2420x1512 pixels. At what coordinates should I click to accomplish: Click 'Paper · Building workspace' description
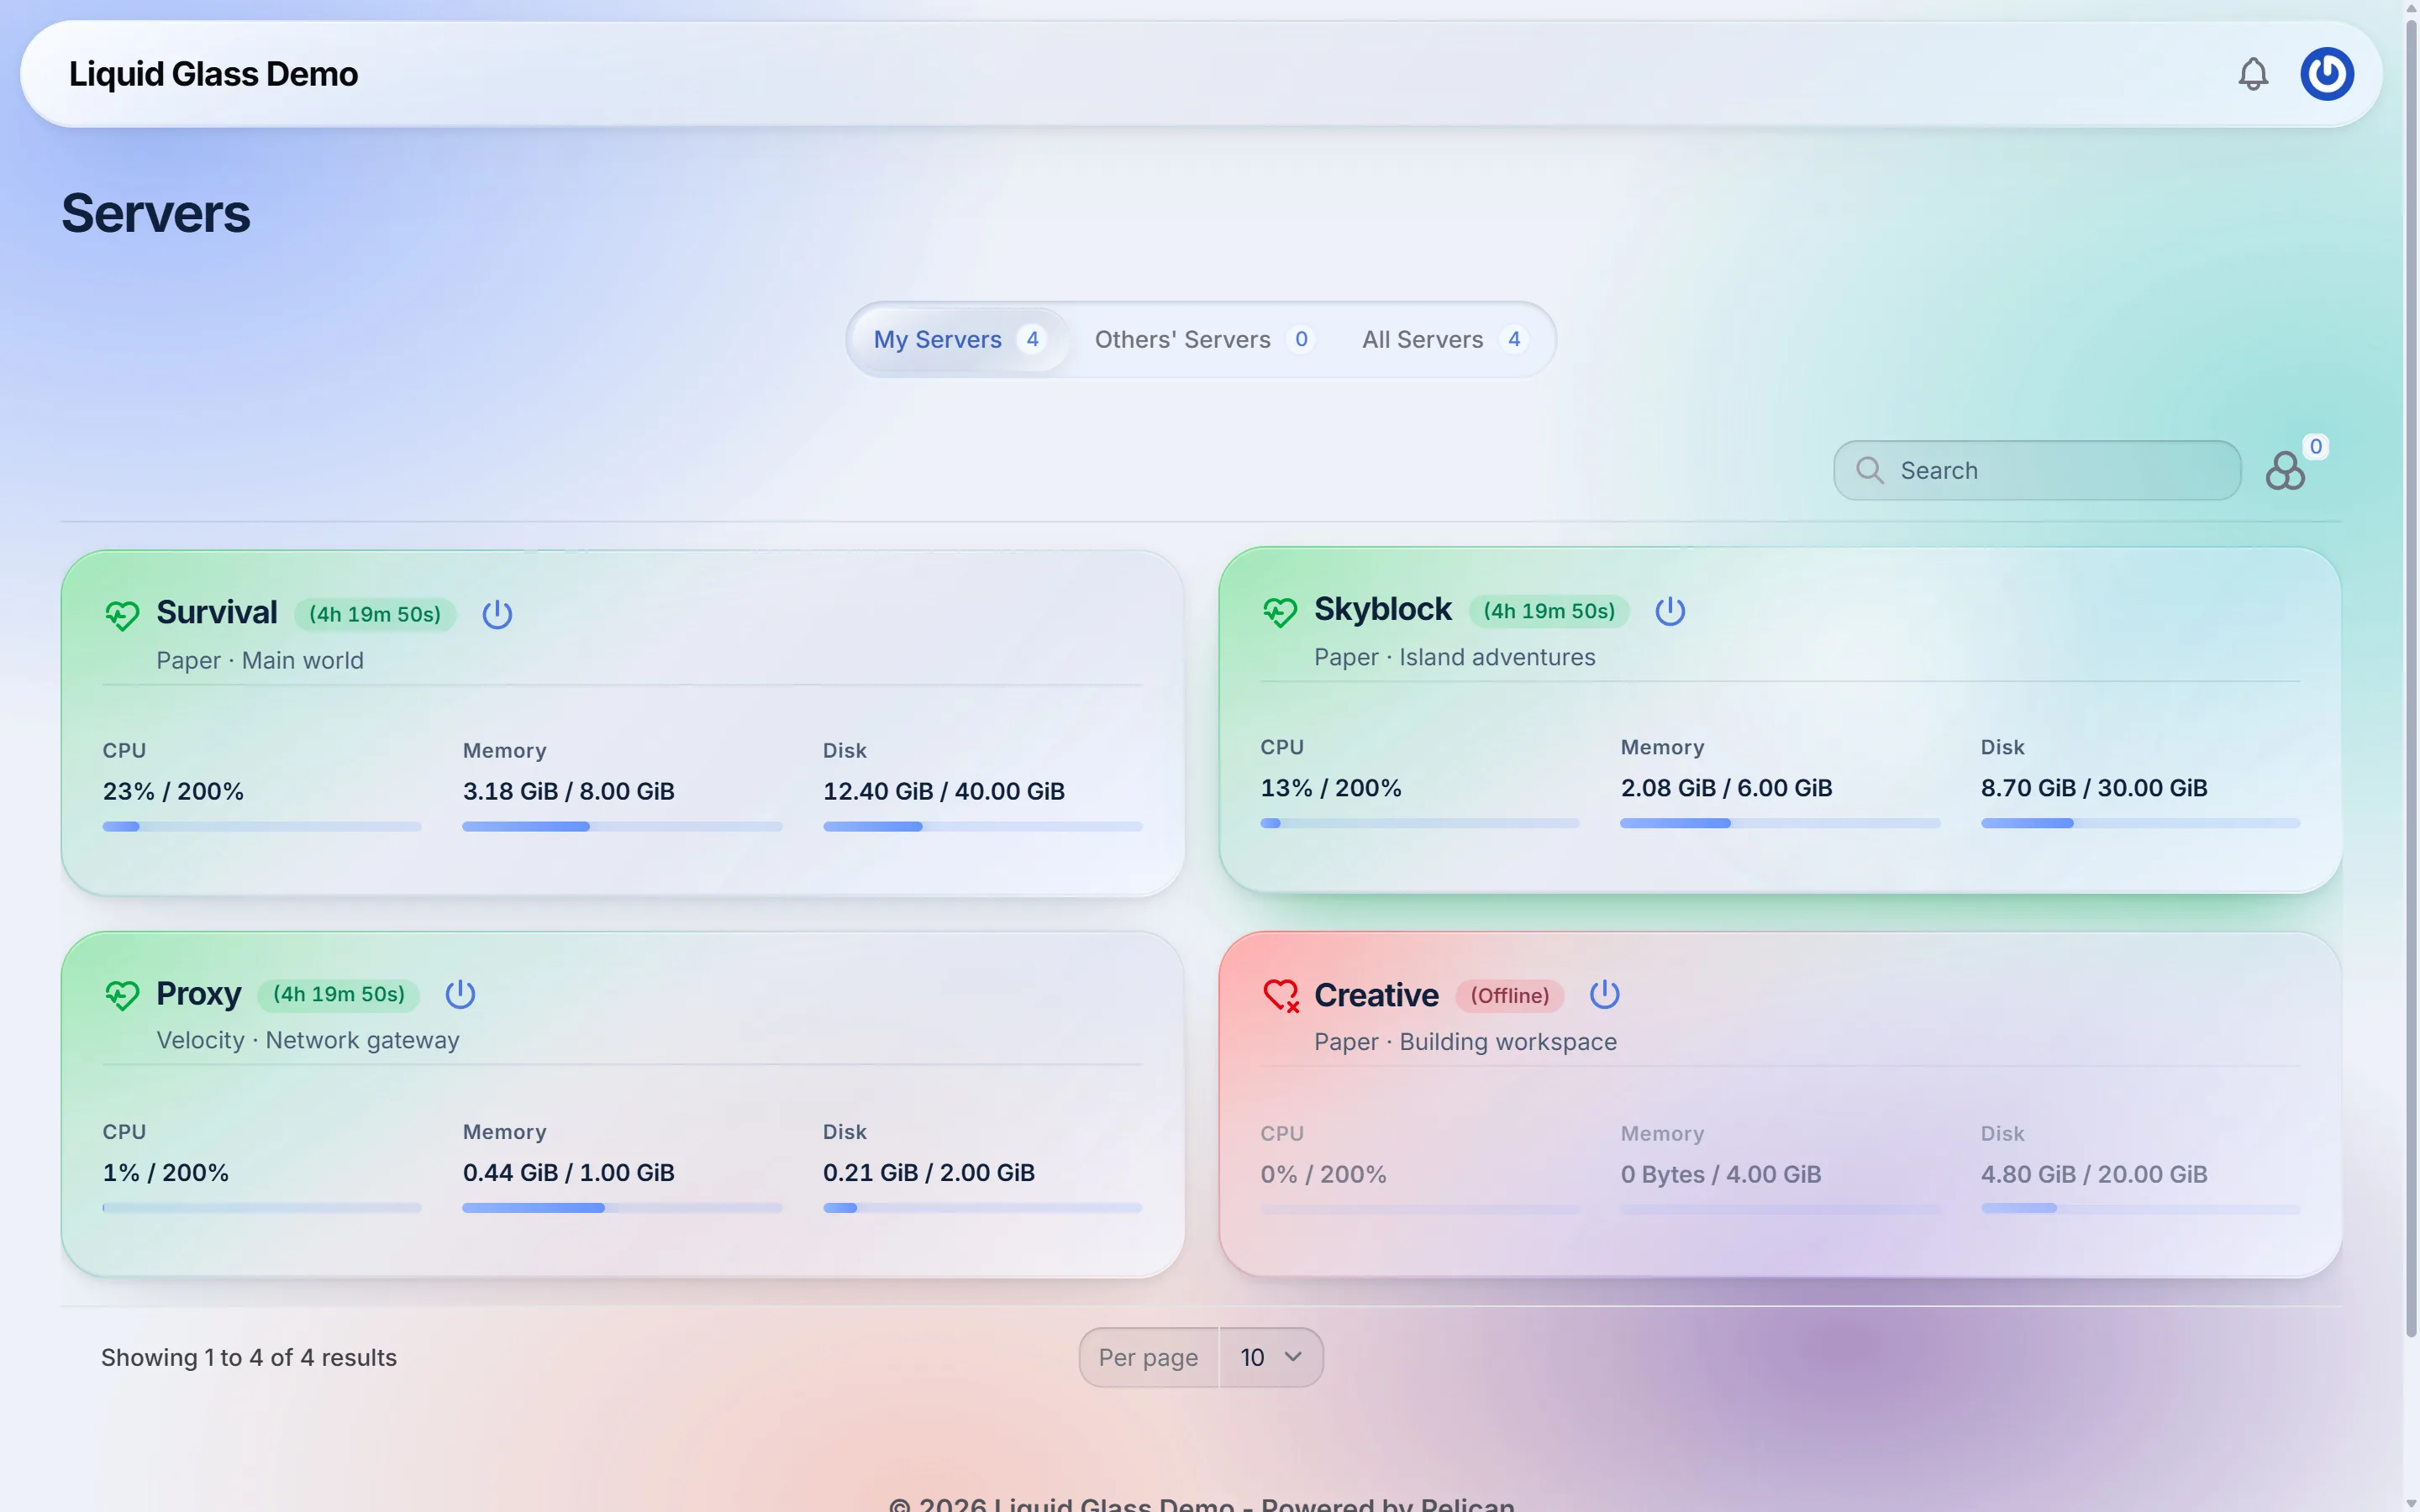click(1465, 1042)
